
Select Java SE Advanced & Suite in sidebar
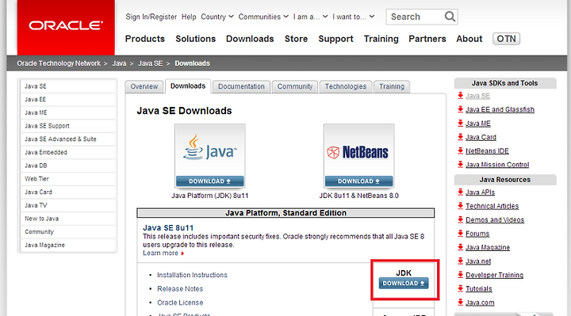[x=67, y=139]
